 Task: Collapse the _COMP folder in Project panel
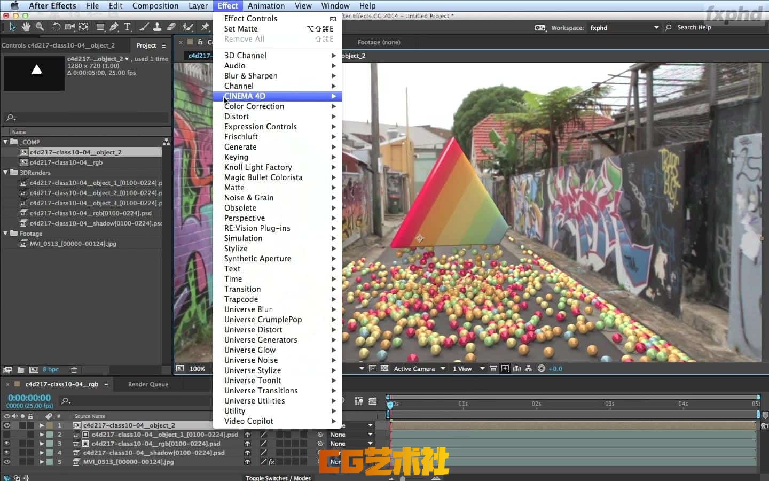click(6, 142)
